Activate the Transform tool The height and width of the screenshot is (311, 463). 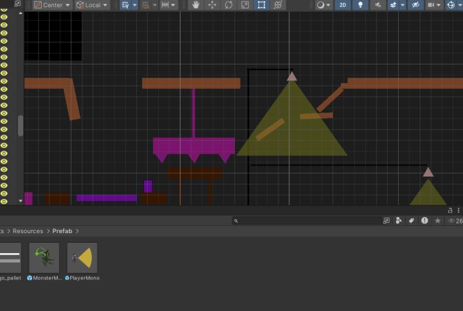pos(278,5)
